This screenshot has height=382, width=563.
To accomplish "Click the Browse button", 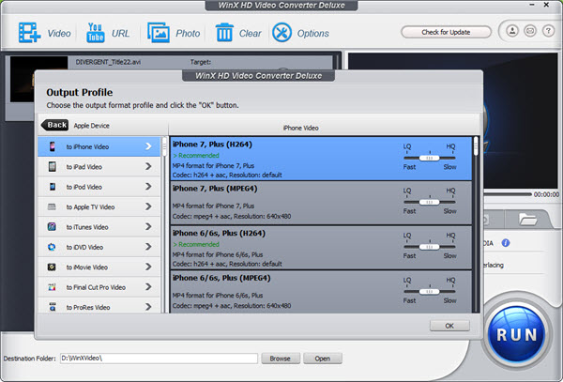I will coord(281,359).
